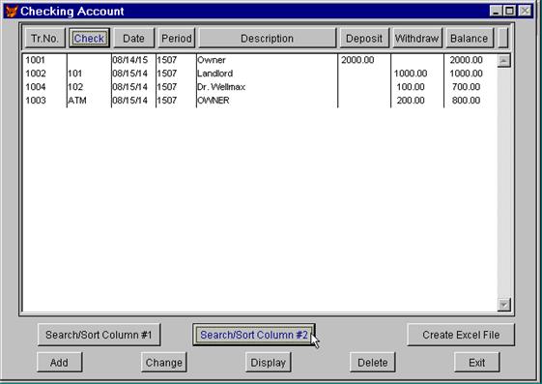Click the date 08/14/15
The width and height of the screenshot is (542, 384).
(x=130, y=60)
